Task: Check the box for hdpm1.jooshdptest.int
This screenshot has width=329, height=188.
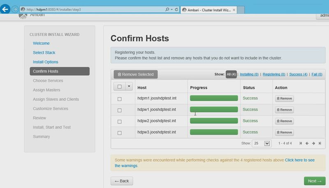Action: tap(120, 99)
